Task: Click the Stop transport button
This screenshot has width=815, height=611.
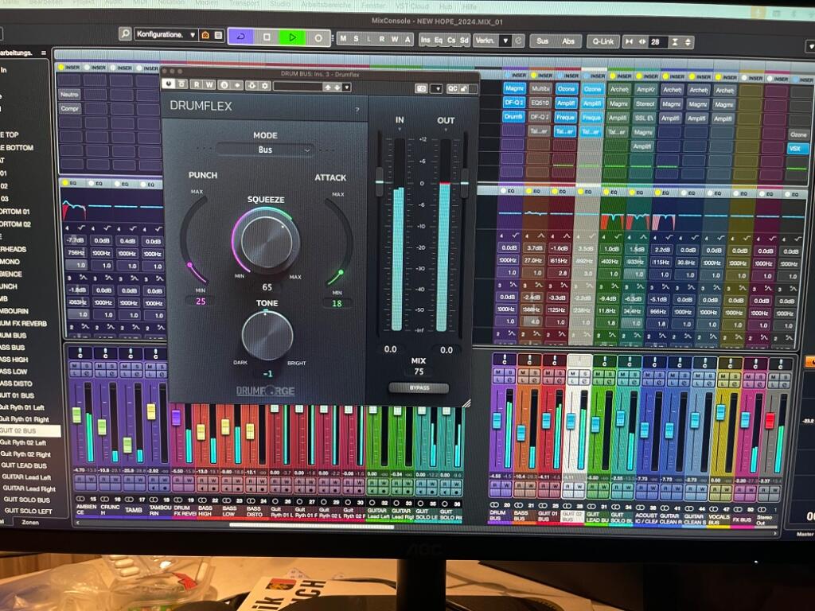Action: (267, 37)
